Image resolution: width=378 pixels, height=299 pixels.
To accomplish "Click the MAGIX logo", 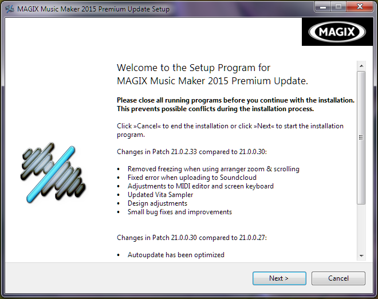I will coord(337,32).
